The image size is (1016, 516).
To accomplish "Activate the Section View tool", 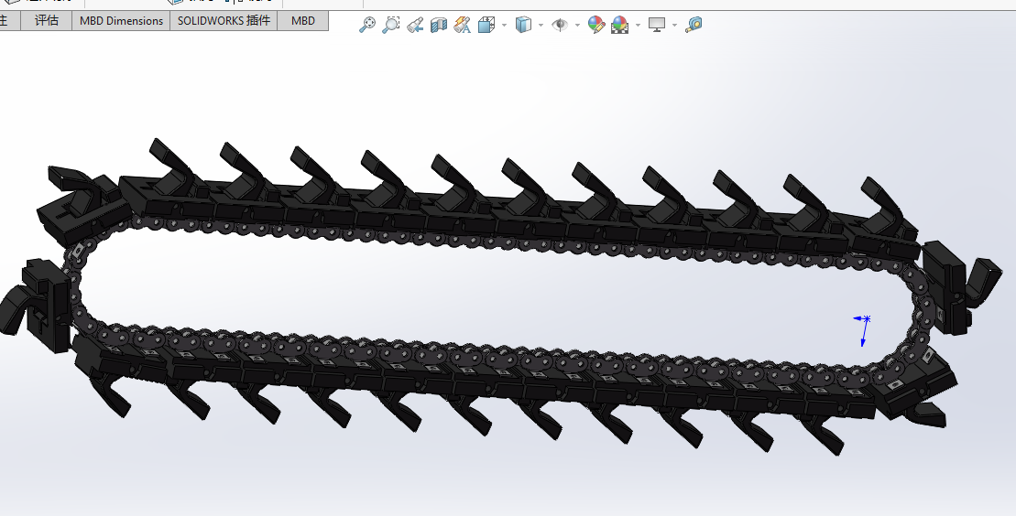I will pos(439,26).
